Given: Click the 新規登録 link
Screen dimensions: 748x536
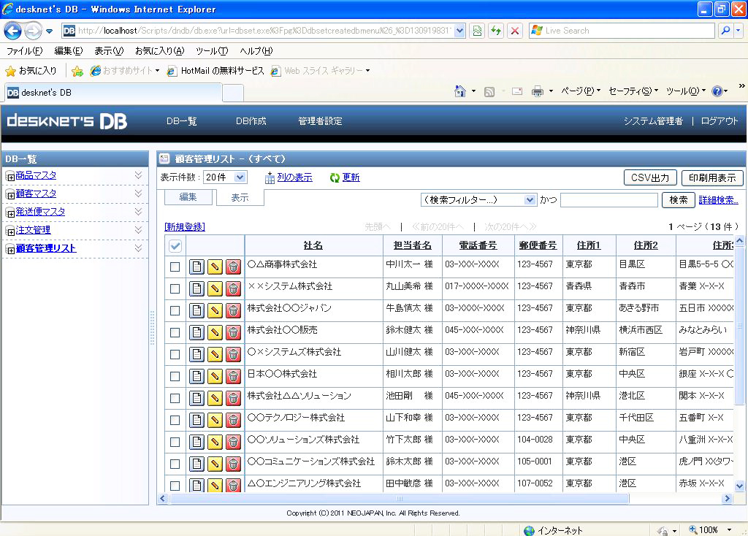Looking at the screenshot, I should tap(185, 227).
